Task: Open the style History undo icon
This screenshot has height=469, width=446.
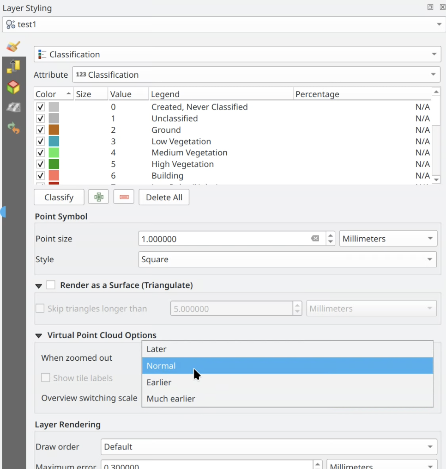Action: click(13, 128)
